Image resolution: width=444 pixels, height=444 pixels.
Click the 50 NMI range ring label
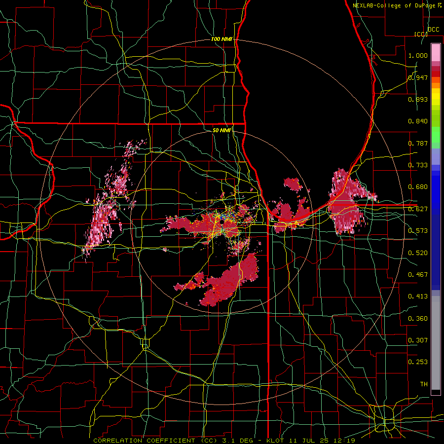(222, 130)
